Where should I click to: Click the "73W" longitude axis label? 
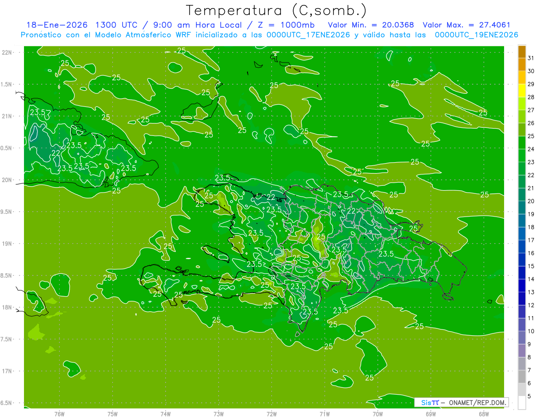(219, 414)
